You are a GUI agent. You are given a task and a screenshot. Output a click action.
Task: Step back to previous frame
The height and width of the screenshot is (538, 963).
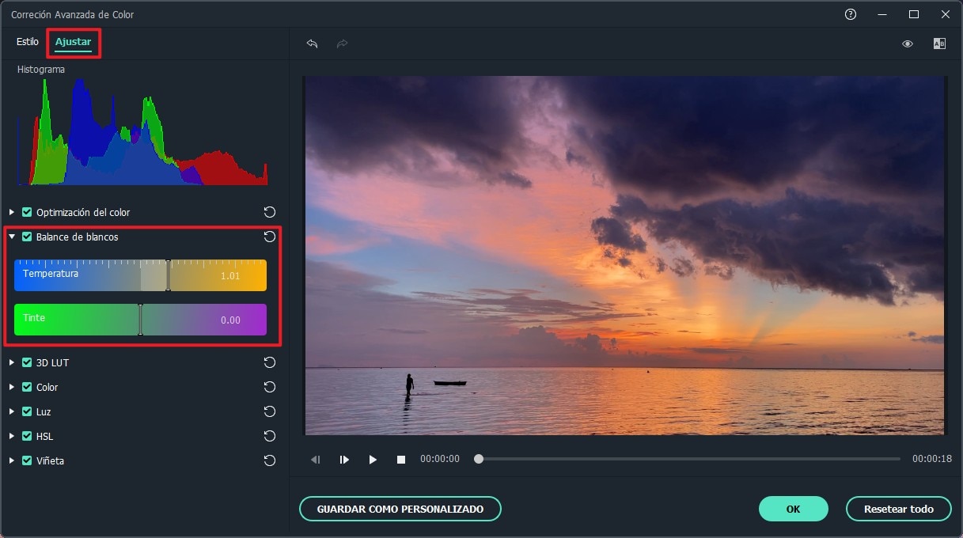click(315, 459)
